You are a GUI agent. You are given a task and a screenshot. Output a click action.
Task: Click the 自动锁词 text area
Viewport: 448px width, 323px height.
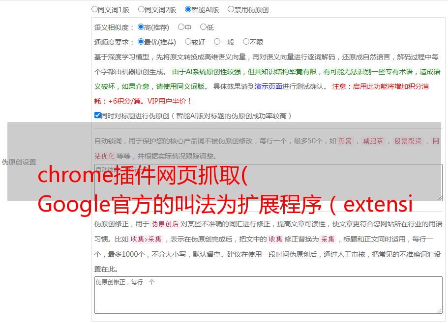click(x=269, y=183)
